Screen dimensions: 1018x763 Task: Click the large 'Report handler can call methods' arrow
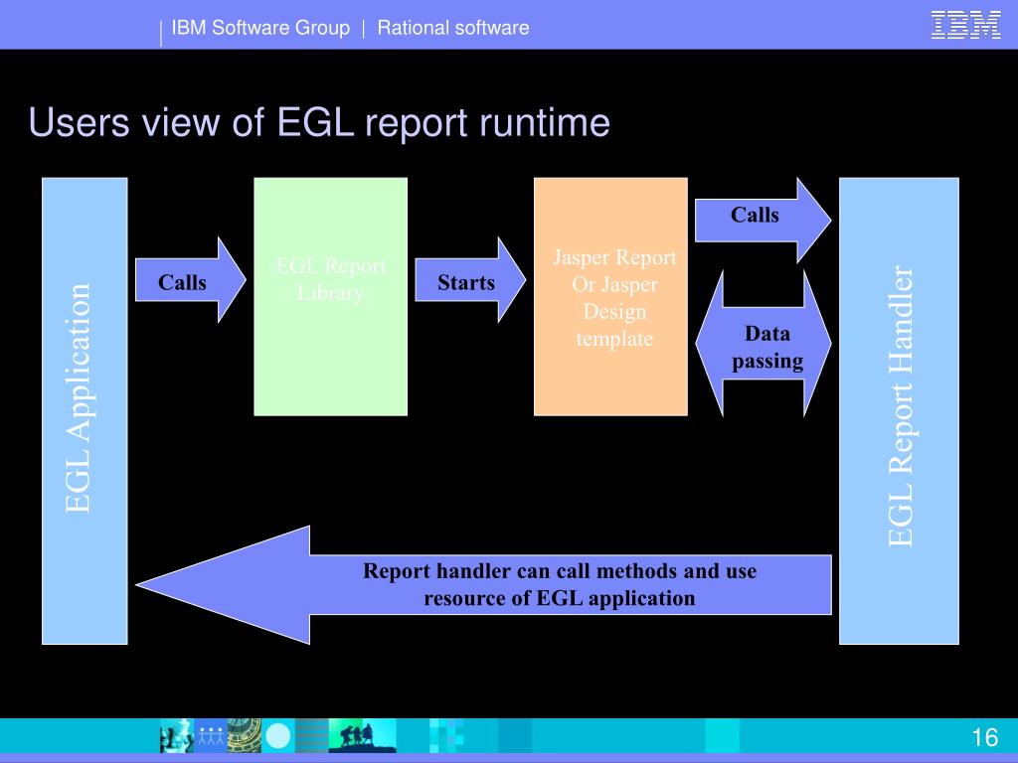(x=484, y=584)
